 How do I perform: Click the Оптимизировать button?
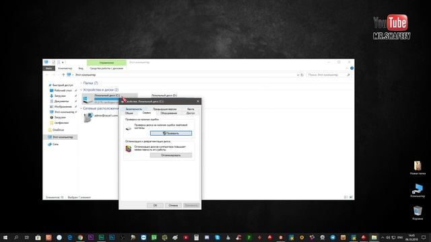click(x=171, y=155)
